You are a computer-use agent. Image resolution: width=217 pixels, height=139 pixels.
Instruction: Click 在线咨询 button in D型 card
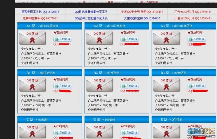click(130, 133)
